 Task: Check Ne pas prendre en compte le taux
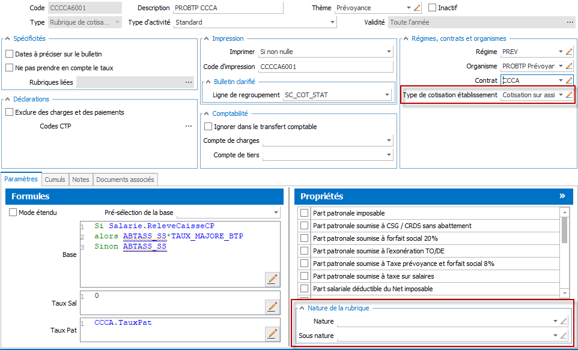point(9,68)
